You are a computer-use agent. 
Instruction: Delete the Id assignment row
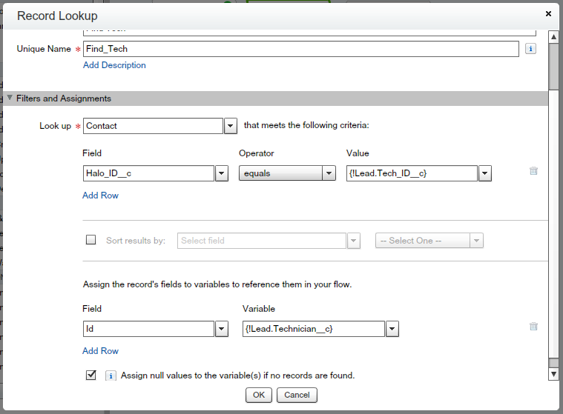click(533, 327)
